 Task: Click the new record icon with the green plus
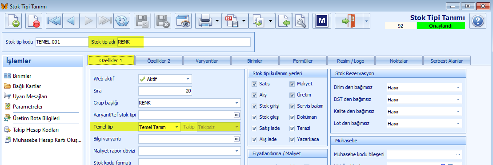[x=13, y=21]
